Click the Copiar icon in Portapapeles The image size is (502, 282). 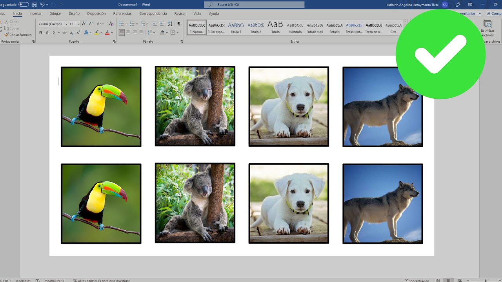click(x=6, y=28)
